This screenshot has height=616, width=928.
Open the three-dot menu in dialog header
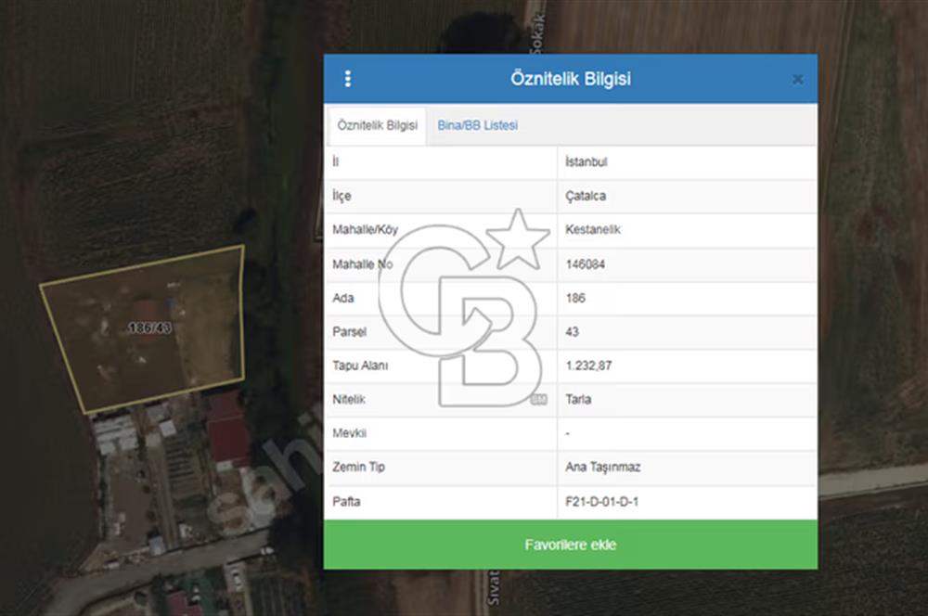pyautogui.click(x=348, y=79)
